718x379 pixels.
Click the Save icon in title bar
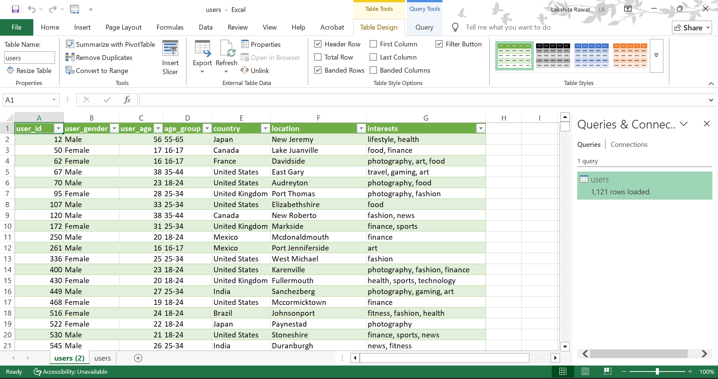15,9
